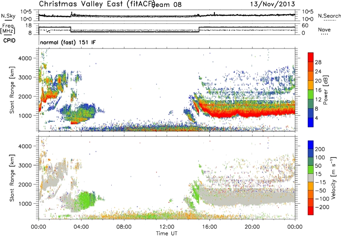Image resolution: width=341 pixels, height=236 pixels.
Task: Click the 28 tick on Power colorbar
Action: 318,62
